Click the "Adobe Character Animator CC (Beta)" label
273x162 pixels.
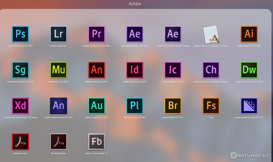tap(211, 82)
